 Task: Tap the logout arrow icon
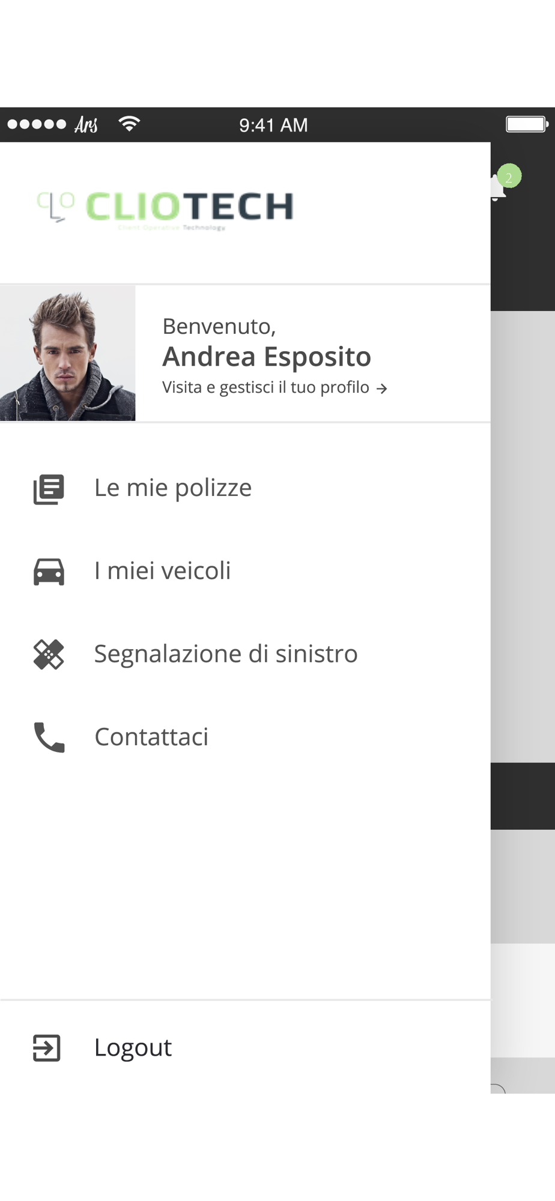tap(47, 1048)
